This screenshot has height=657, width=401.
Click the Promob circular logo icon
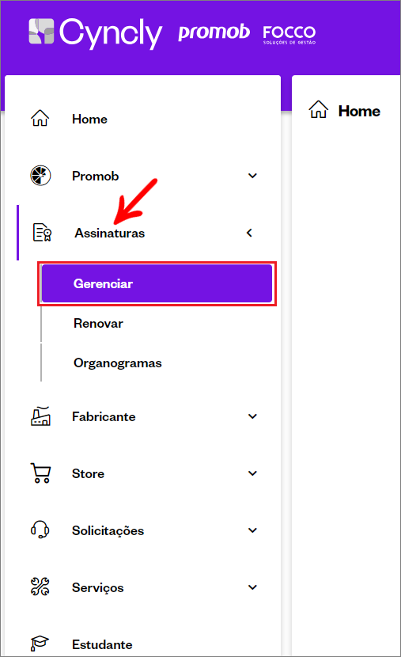[x=40, y=176]
